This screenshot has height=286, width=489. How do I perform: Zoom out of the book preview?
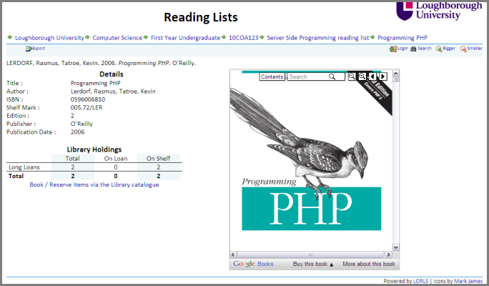(x=352, y=77)
